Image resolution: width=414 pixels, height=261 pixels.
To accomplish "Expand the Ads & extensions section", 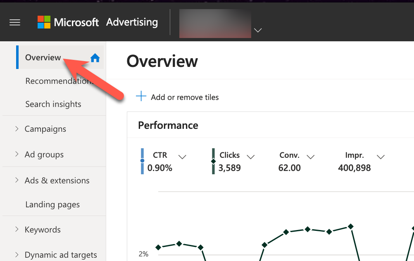I will tap(16, 180).
